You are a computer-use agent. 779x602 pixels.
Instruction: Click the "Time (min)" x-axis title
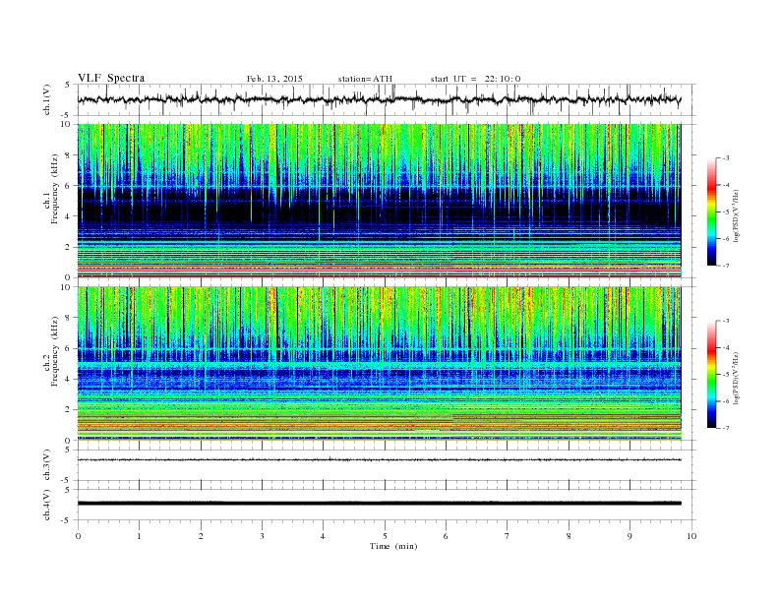pos(393,546)
